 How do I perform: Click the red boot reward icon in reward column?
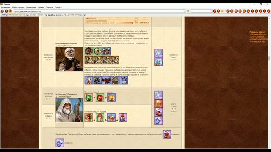point(158,112)
